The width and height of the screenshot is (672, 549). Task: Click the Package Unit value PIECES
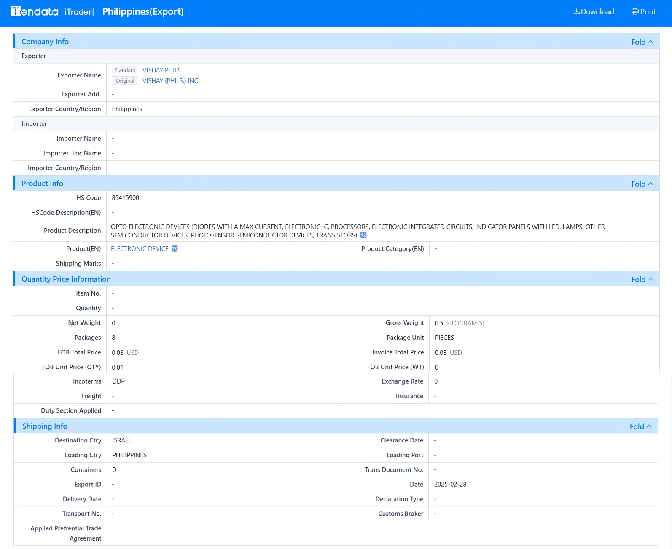click(x=444, y=338)
